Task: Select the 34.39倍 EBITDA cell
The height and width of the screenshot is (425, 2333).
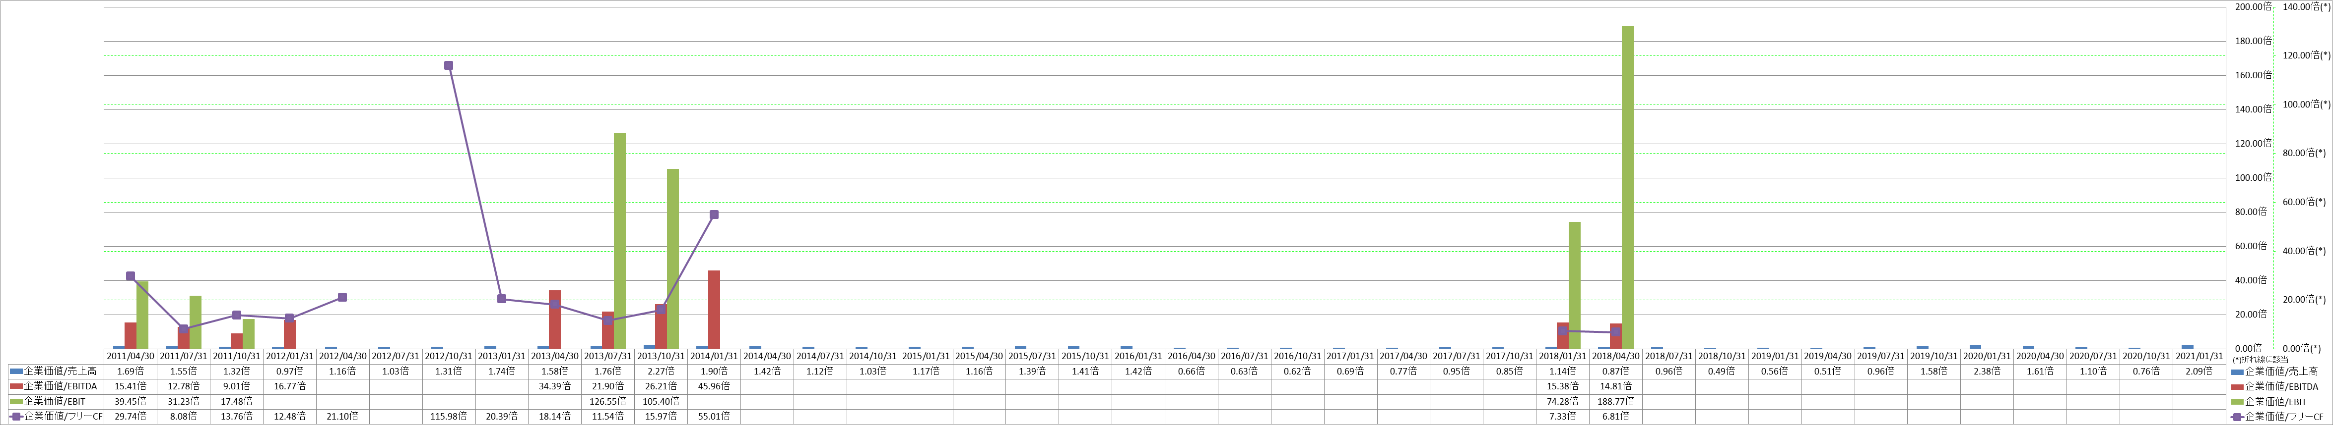Action: (x=555, y=386)
